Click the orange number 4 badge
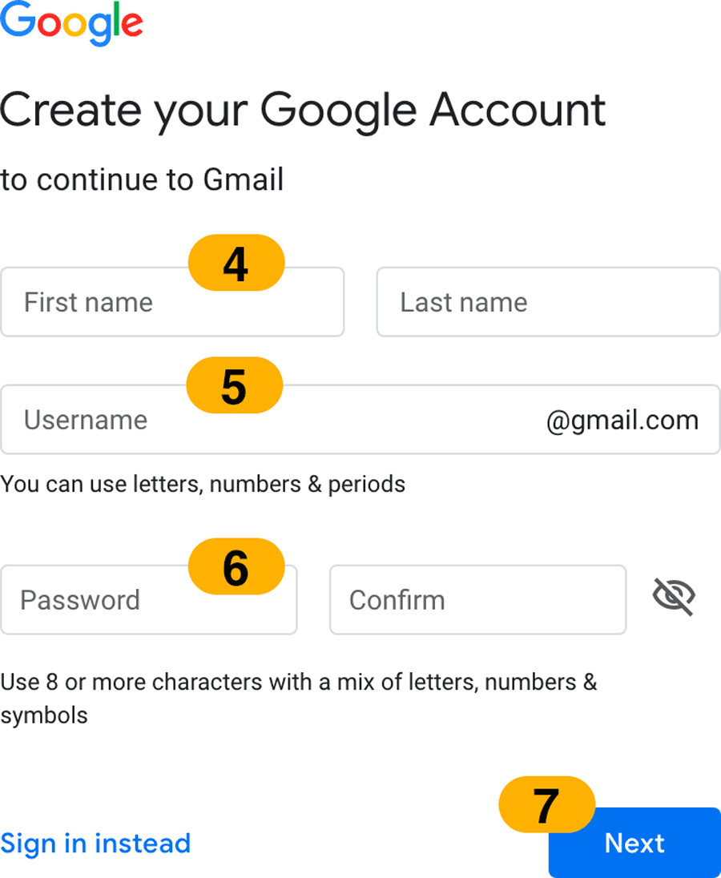721x878 pixels. [236, 263]
